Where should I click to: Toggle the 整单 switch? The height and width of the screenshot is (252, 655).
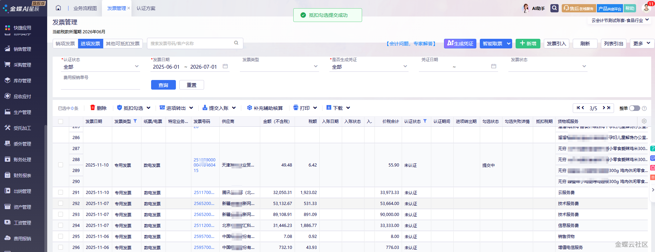634,108
